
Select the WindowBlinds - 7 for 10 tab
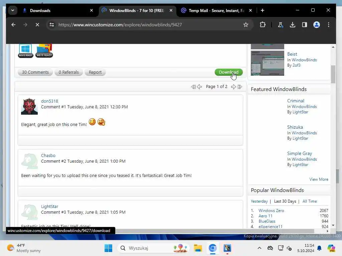coord(137,10)
